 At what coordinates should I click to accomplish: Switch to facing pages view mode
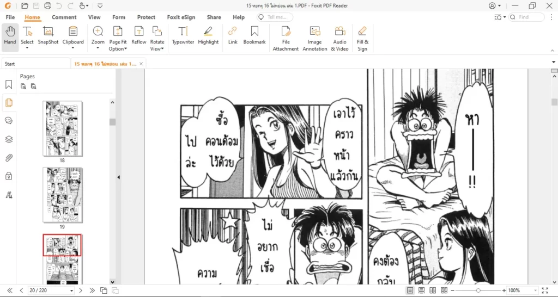click(x=433, y=290)
